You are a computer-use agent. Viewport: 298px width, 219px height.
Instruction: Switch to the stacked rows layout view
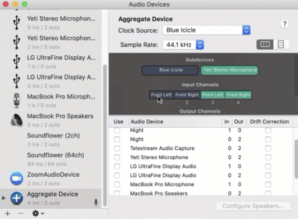click(x=281, y=44)
